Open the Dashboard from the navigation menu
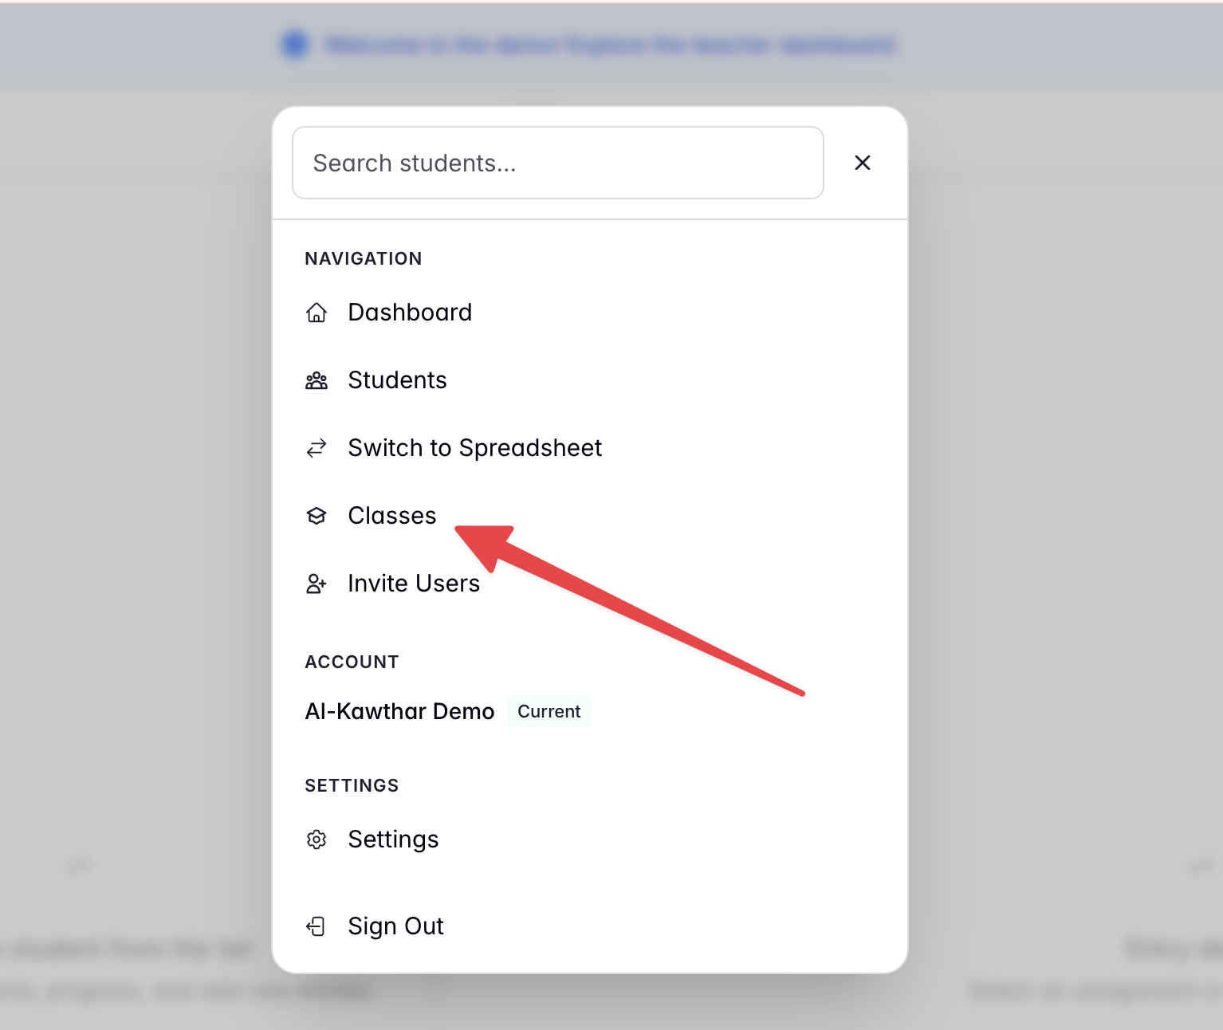Screen dimensions: 1223x1030 (410, 313)
